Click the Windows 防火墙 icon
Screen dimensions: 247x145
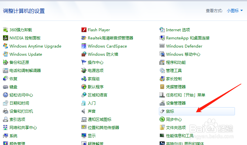[84, 54]
